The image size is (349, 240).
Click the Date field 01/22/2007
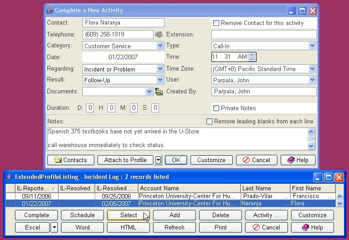point(123,57)
